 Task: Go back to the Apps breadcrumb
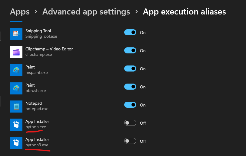(x=20, y=12)
